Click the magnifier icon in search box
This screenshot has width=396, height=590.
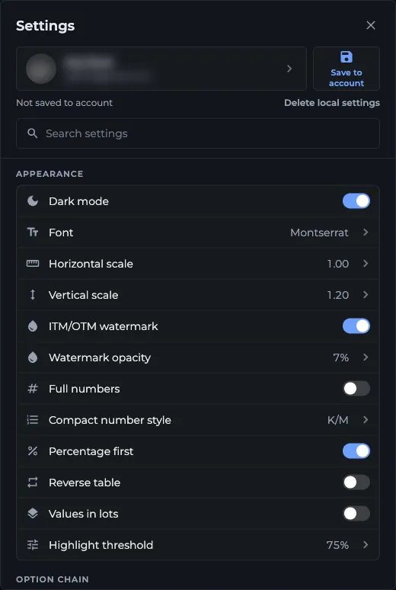point(33,133)
